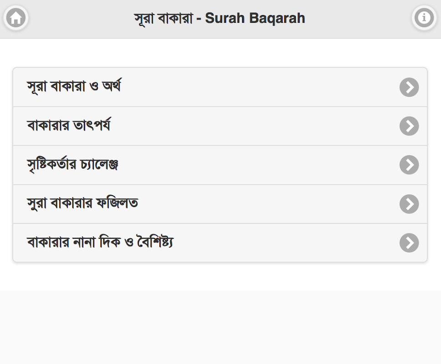Image resolution: width=441 pixels, height=364 pixels.
Task: Click empty middle space in বাকারার তাৎপর্য row
Action: pyautogui.click(x=255, y=126)
